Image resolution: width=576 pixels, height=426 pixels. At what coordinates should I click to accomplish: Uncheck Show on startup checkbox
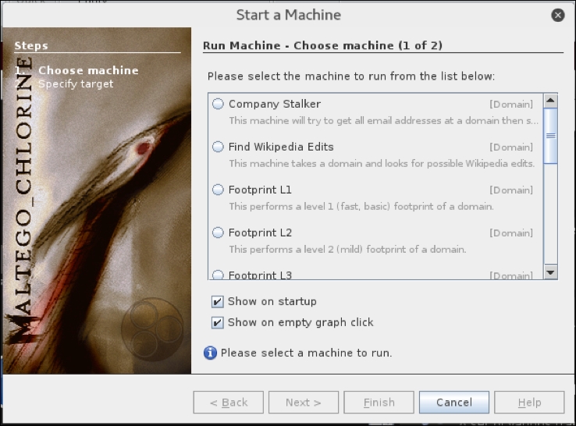(x=218, y=302)
